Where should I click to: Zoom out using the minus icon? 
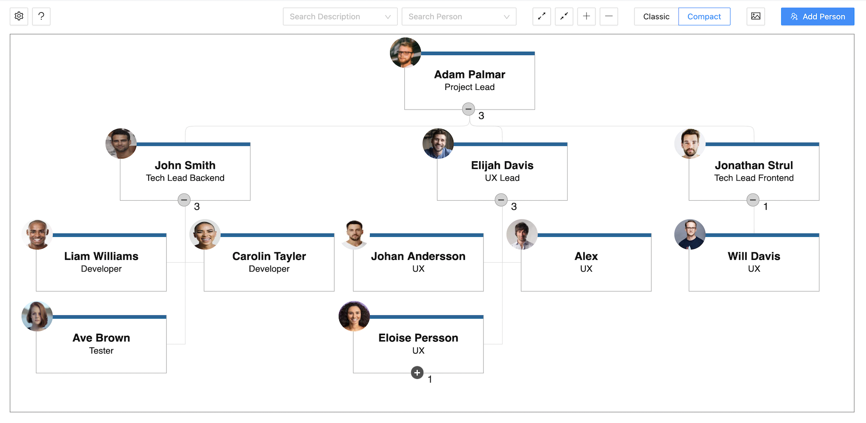pos(609,16)
